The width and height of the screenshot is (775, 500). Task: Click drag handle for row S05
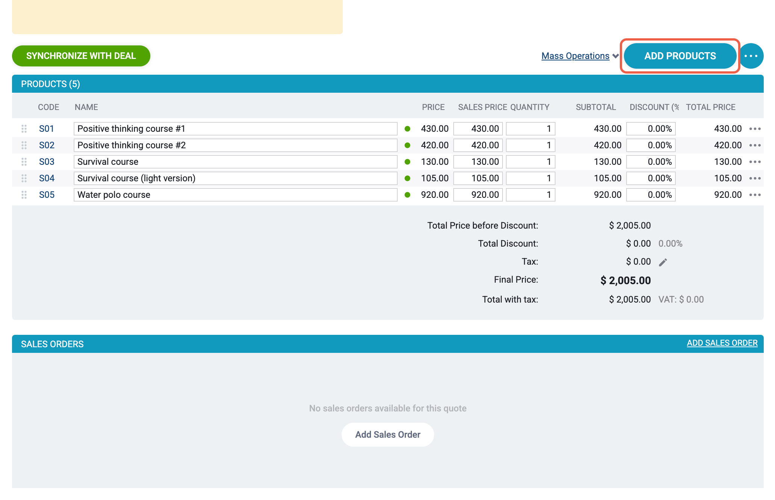(24, 195)
